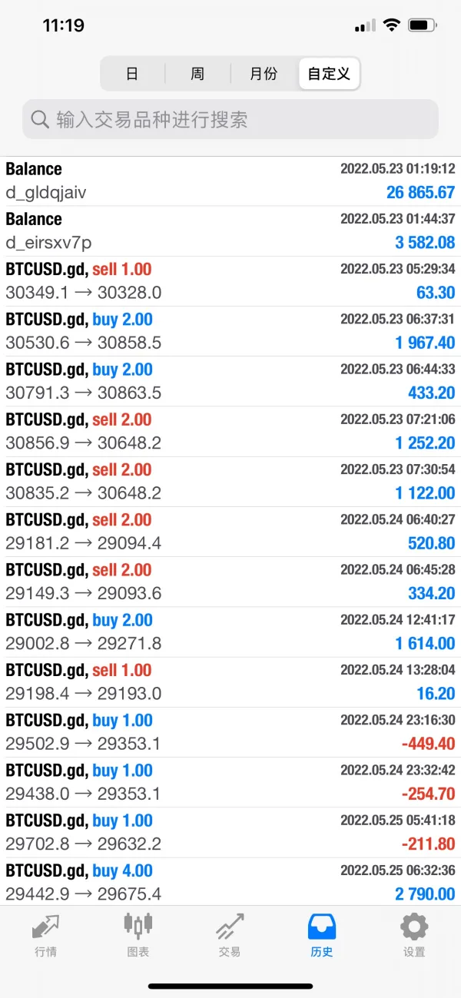Open the 行情 quotes tab icon
Image resolution: width=461 pixels, height=998 pixels.
pos(45,927)
